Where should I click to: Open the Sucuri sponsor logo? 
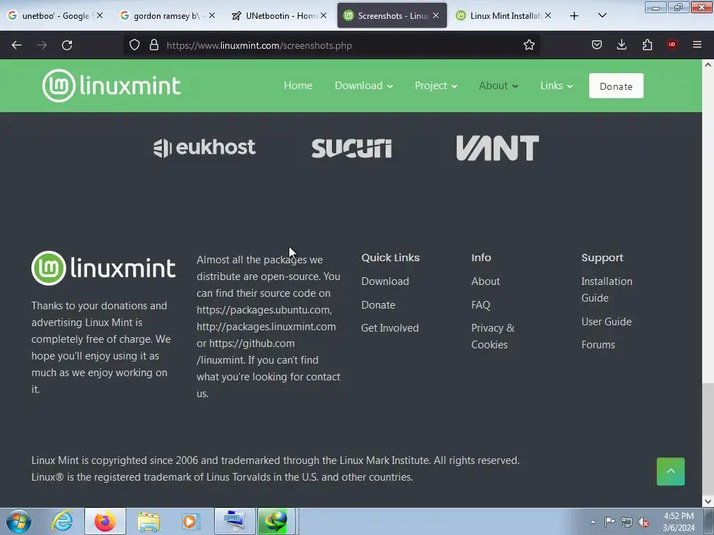pyautogui.click(x=351, y=148)
